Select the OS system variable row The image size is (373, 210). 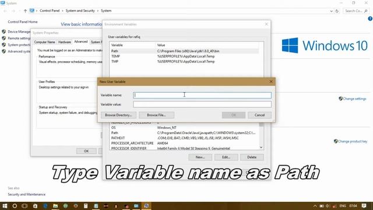tap(184, 128)
